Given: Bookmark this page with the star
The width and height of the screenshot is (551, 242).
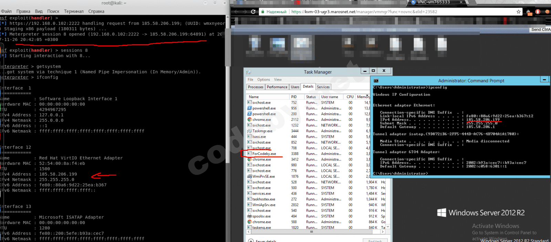Looking at the screenshot, I should [x=519, y=12].
